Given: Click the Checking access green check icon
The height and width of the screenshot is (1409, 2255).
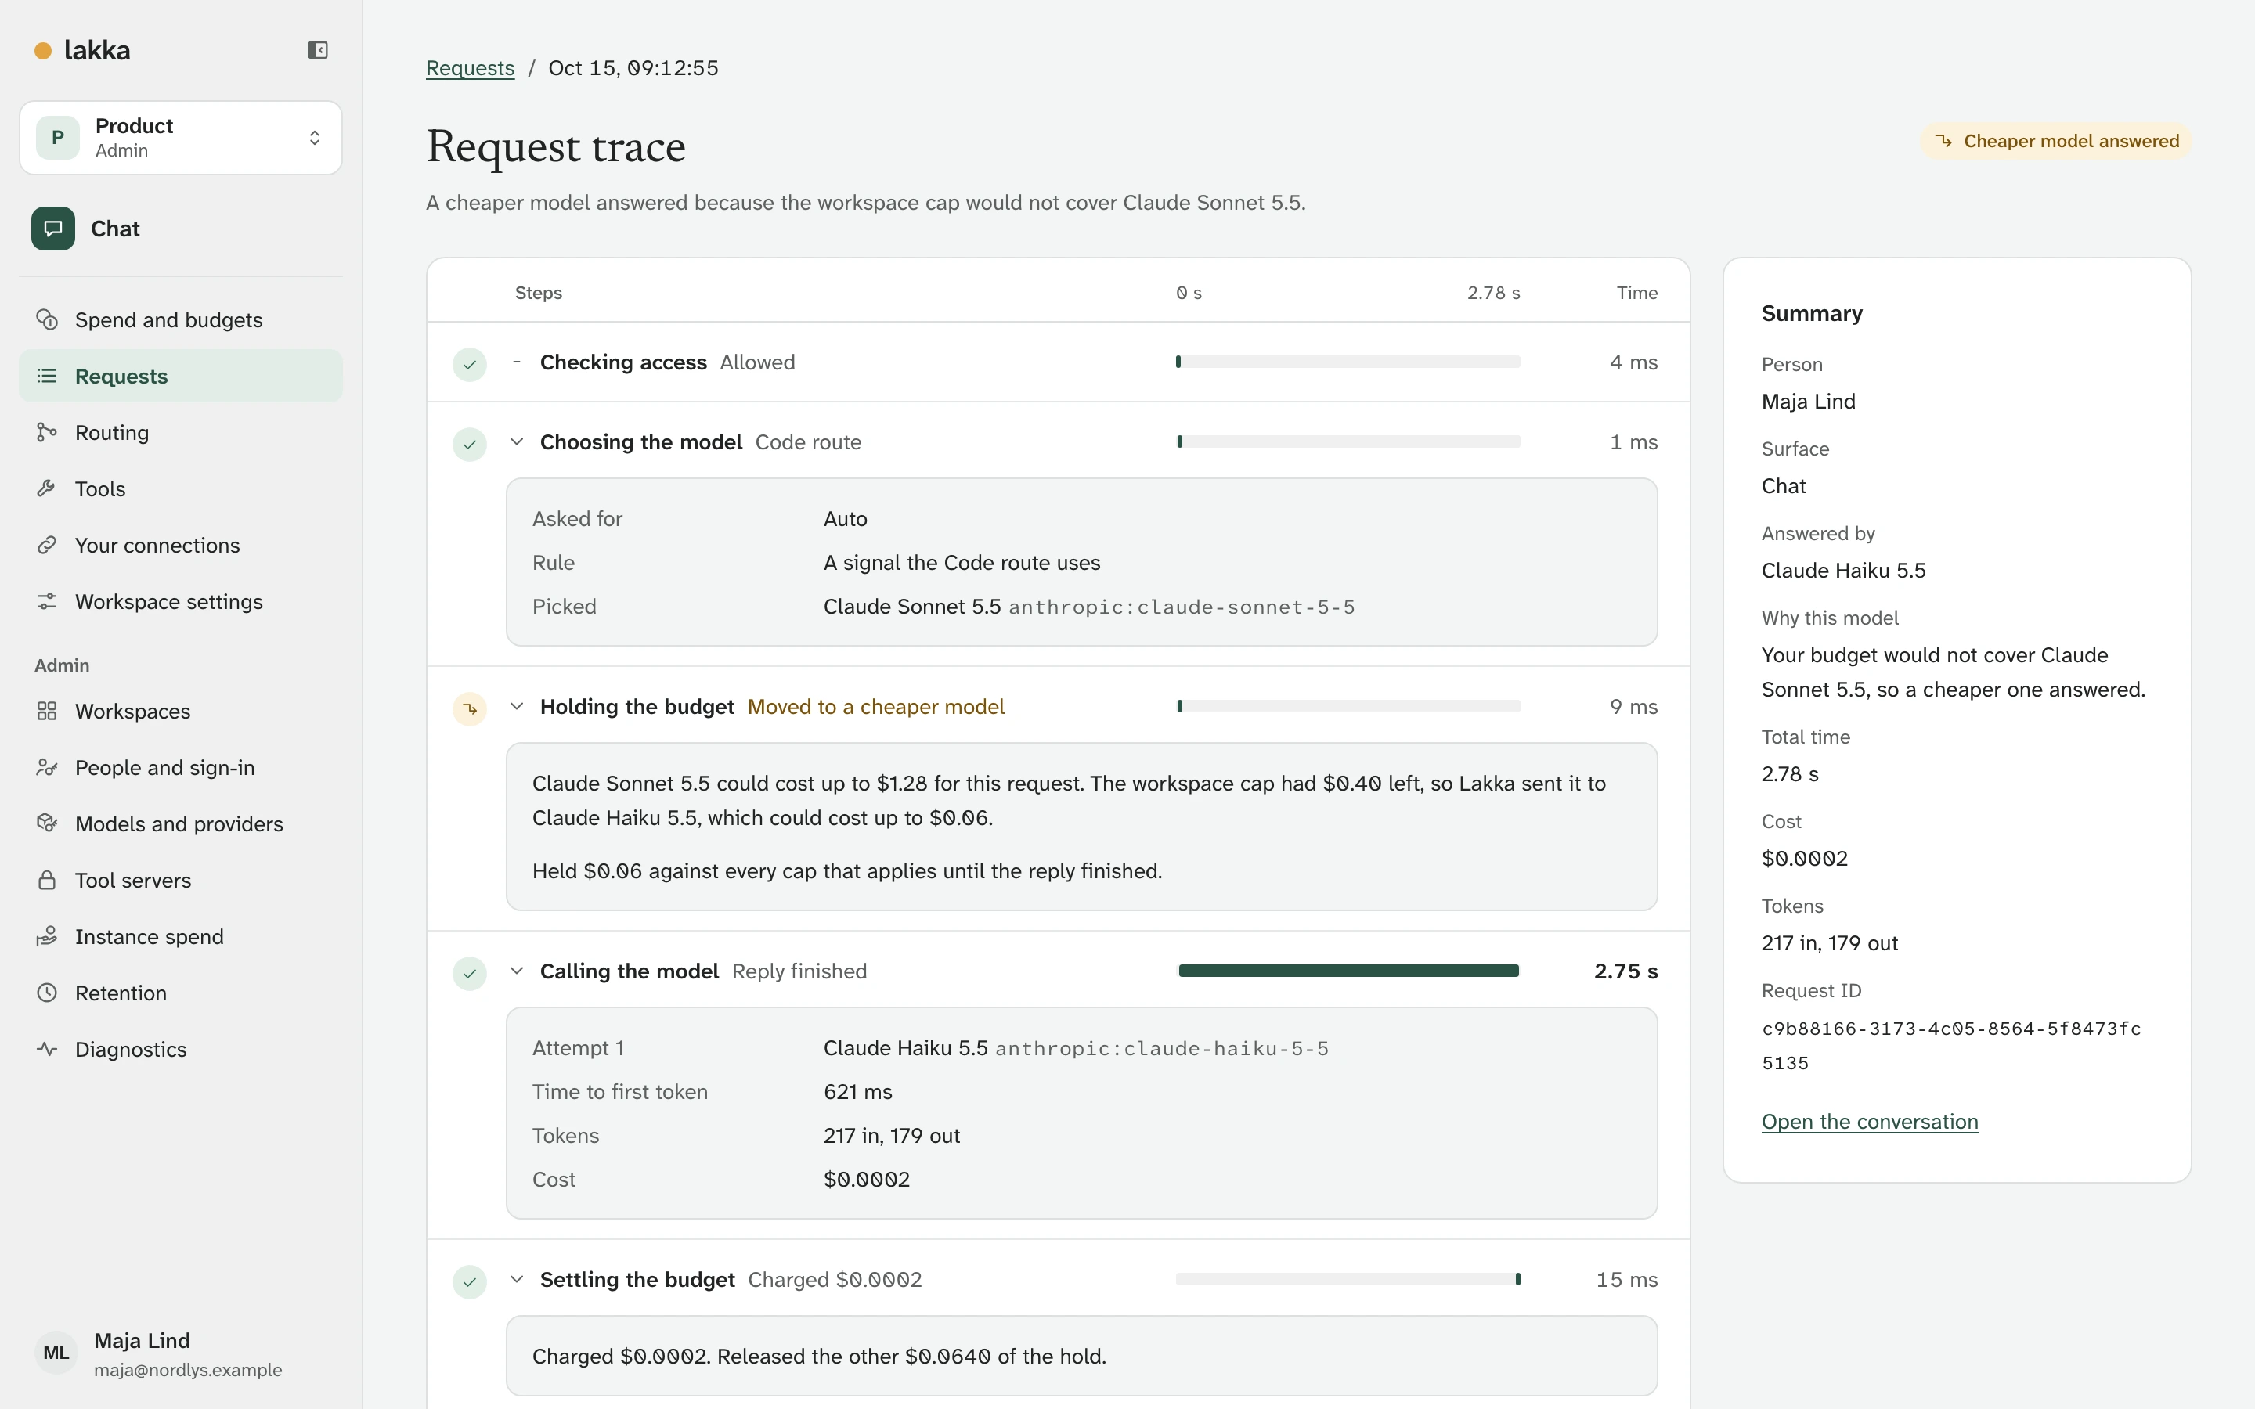Looking at the screenshot, I should pos(470,364).
